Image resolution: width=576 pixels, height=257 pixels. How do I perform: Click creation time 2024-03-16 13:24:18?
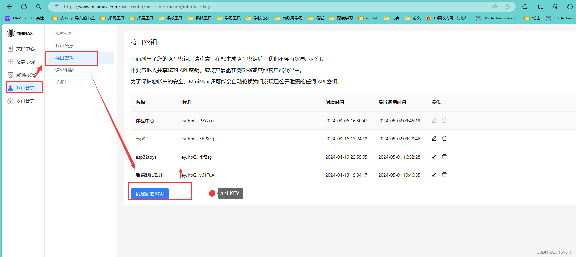346,139
